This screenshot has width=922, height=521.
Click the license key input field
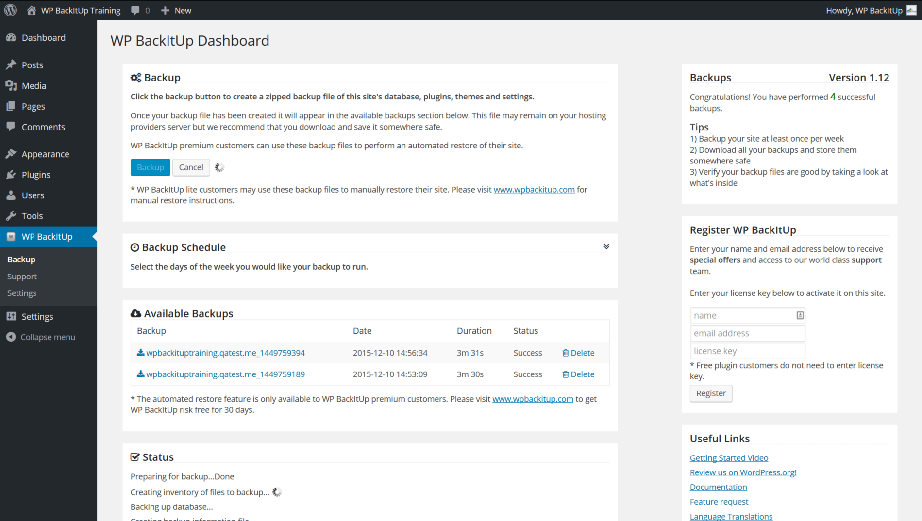click(x=747, y=351)
